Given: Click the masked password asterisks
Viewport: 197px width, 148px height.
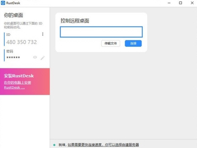Looking at the screenshot, I should click(x=13, y=57).
